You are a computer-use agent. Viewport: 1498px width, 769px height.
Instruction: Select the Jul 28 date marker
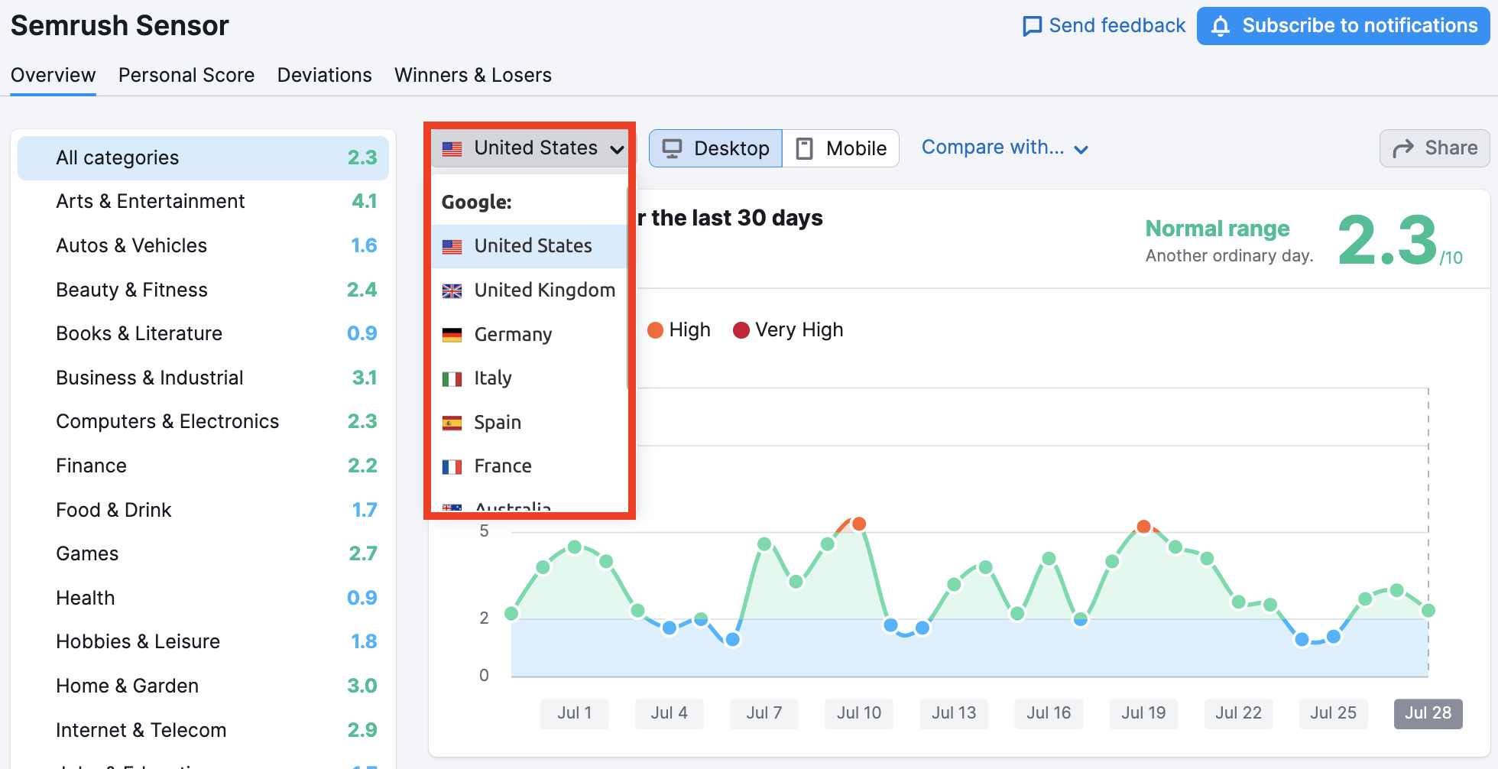1427,713
